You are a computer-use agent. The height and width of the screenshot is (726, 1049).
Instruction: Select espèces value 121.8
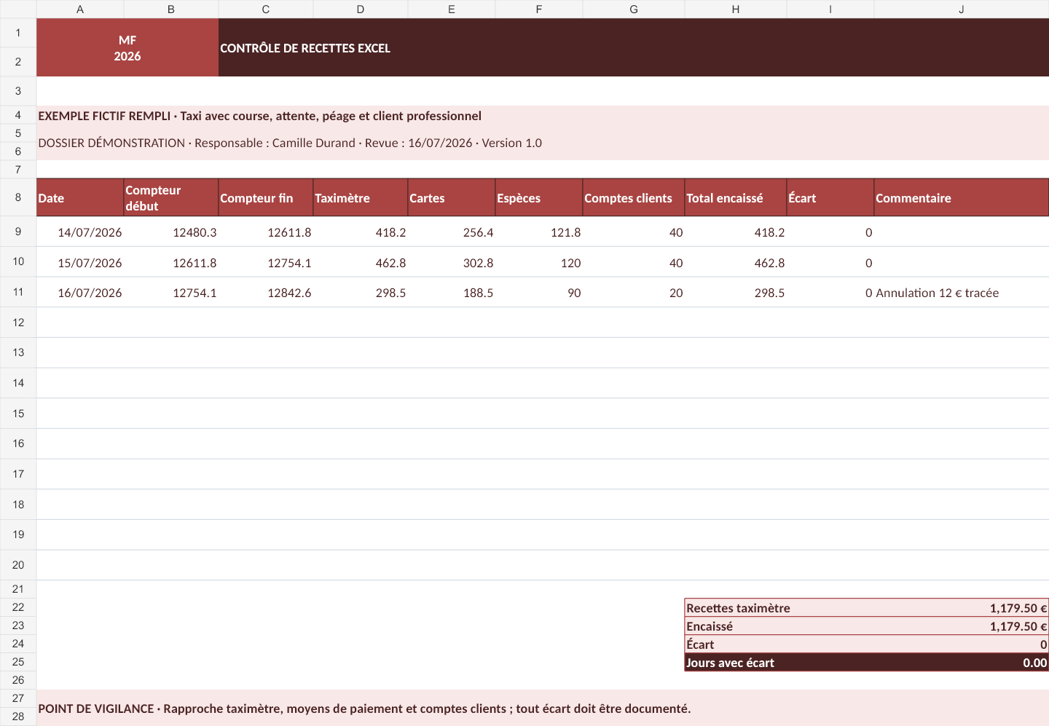click(x=539, y=232)
